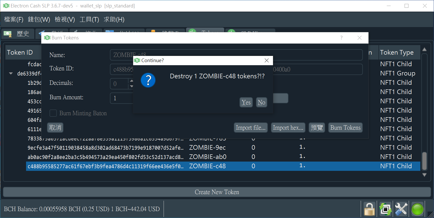Increase Decimals with up stepper arrow

[x=132, y=81]
